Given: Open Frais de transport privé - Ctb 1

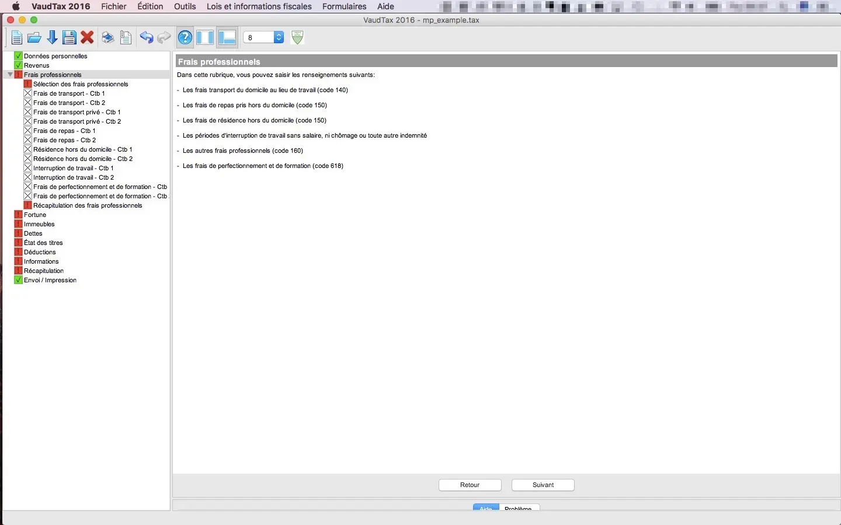Looking at the screenshot, I should pyautogui.click(x=77, y=112).
